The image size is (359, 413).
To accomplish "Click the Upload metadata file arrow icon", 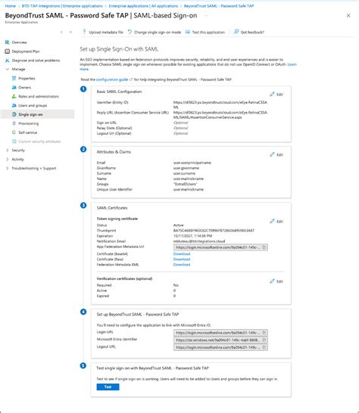I will pyautogui.click(x=84, y=32).
